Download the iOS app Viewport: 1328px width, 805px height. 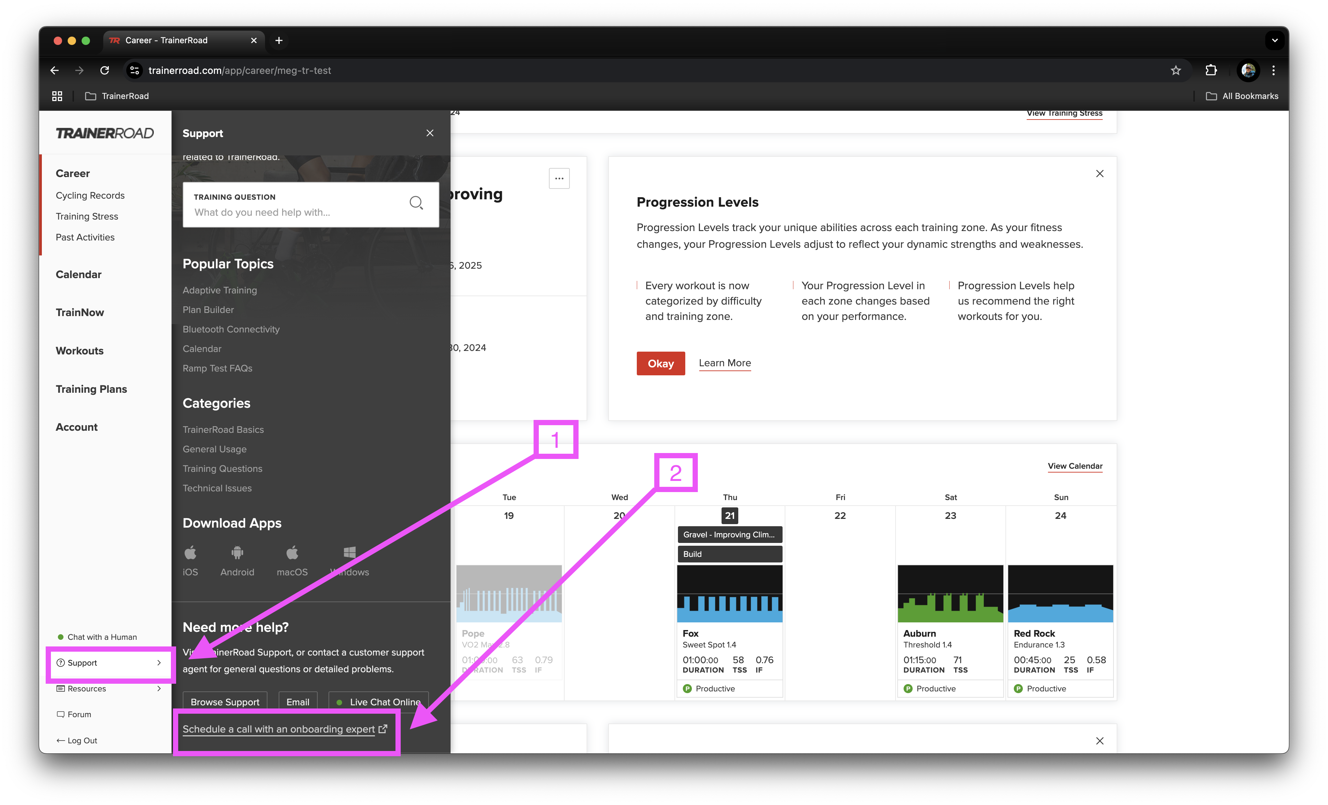coord(190,561)
